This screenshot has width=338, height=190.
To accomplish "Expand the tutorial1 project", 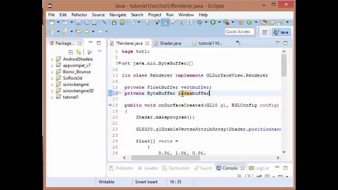I will pyautogui.click(x=52, y=97).
